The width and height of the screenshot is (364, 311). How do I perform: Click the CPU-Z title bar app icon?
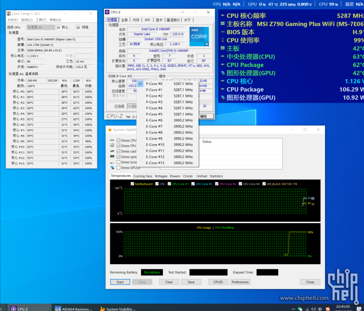click(107, 12)
